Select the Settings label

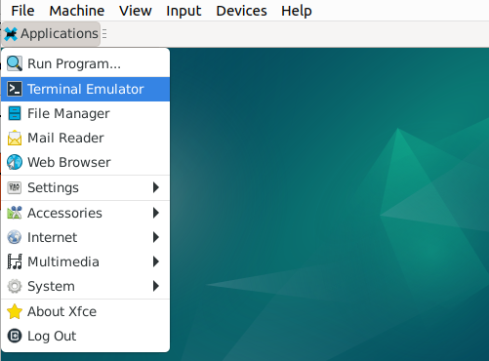[53, 188]
